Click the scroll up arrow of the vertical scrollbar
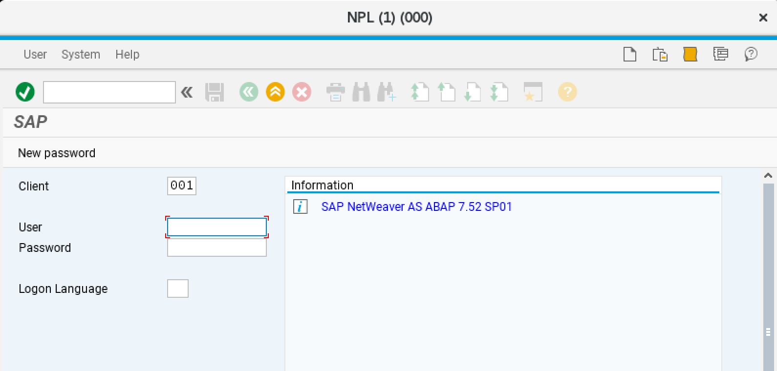The height and width of the screenshot is (371, 777). (768, 175)
